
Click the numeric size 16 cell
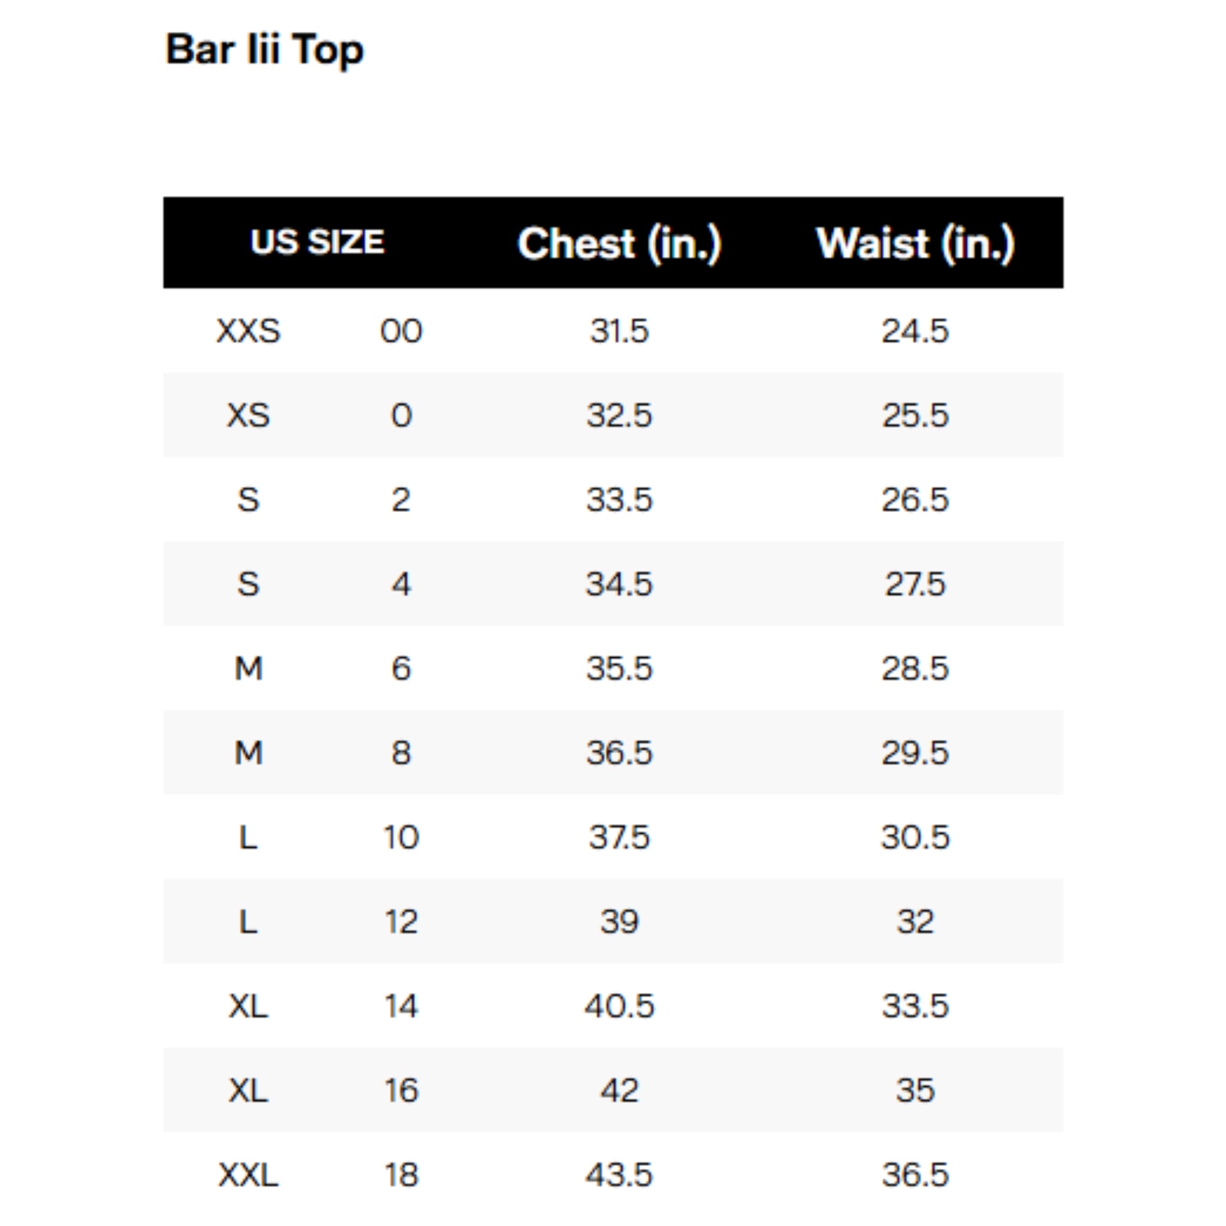click(x=401, y=1091)
